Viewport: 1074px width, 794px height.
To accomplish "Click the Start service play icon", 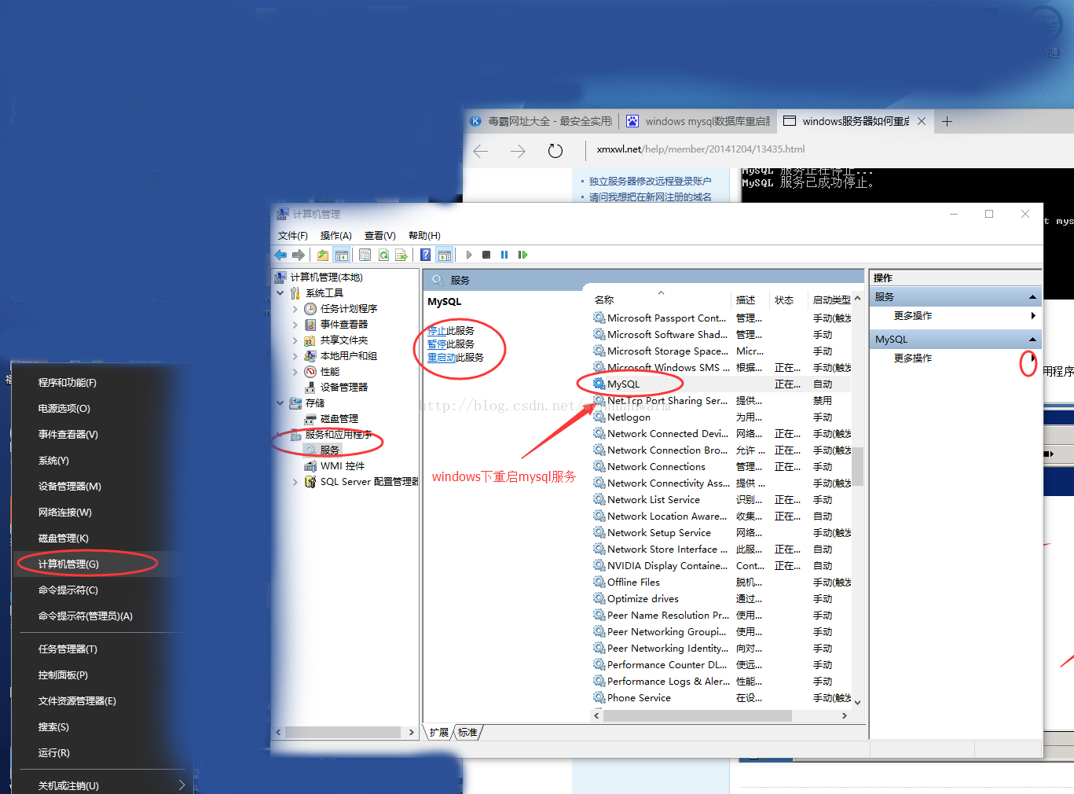I will [469, 255].
